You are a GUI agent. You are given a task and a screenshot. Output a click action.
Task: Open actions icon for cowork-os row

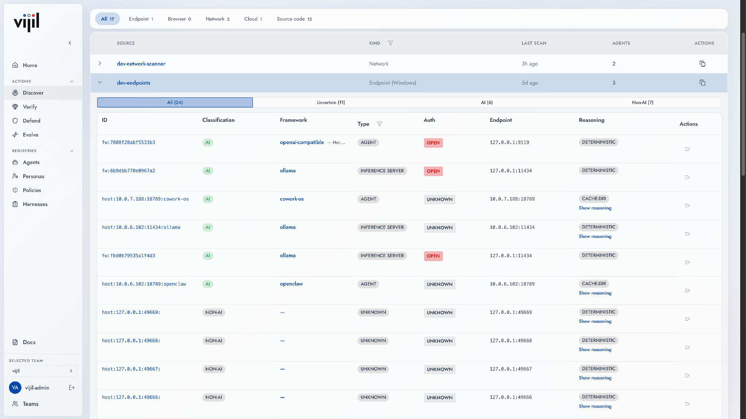point(687,206)
